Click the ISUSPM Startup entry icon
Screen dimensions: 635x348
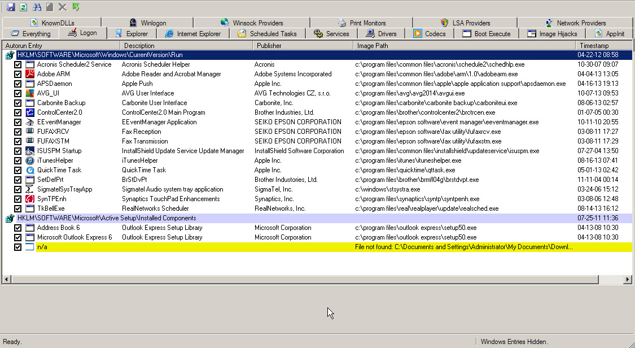coord(30,151)
